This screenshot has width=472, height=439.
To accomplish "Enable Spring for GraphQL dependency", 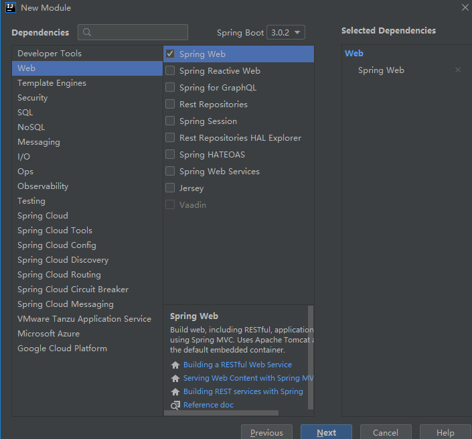I will point(170,87).
